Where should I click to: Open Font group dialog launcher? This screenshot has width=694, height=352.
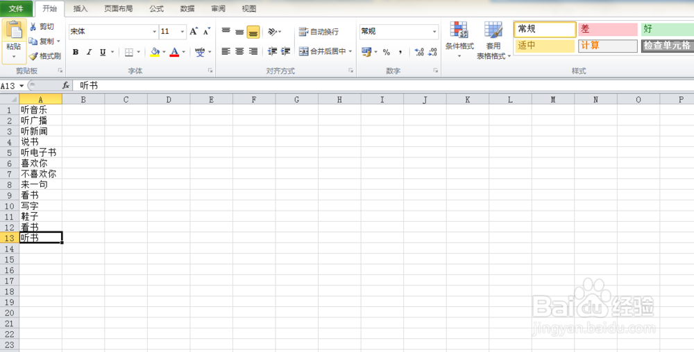tap(210, 71)
